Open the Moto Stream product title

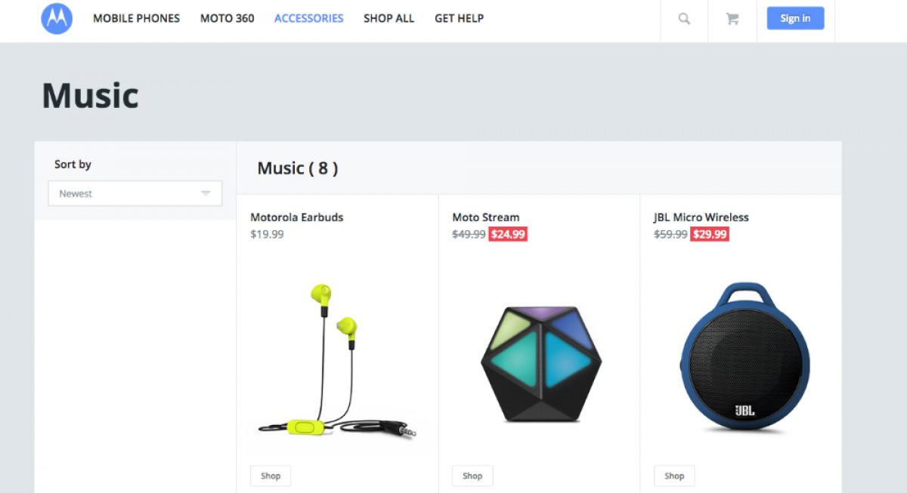[x=485, y=217]
